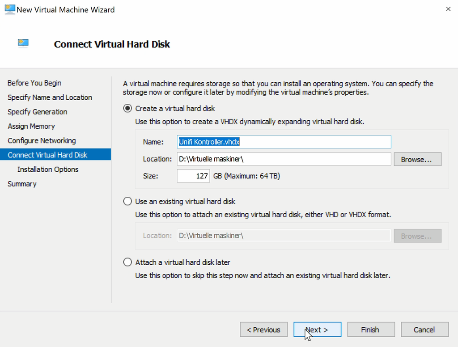The width and height of the screenshot is (458, 347).
Task: Click the Previous button
Action: [263, 330]
